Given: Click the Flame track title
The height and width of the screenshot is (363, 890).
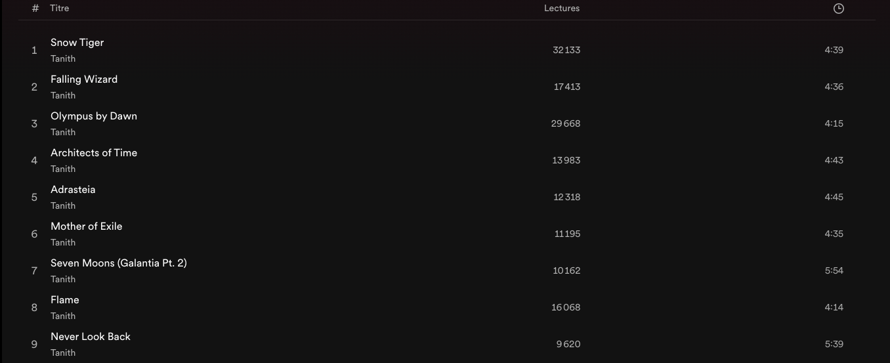Looking at the screenshot, I should [65, 300].
